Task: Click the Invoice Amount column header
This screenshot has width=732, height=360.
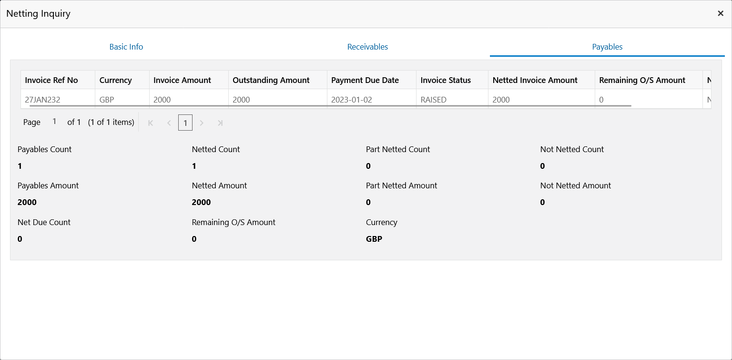Action: click(x=189, y=80)
